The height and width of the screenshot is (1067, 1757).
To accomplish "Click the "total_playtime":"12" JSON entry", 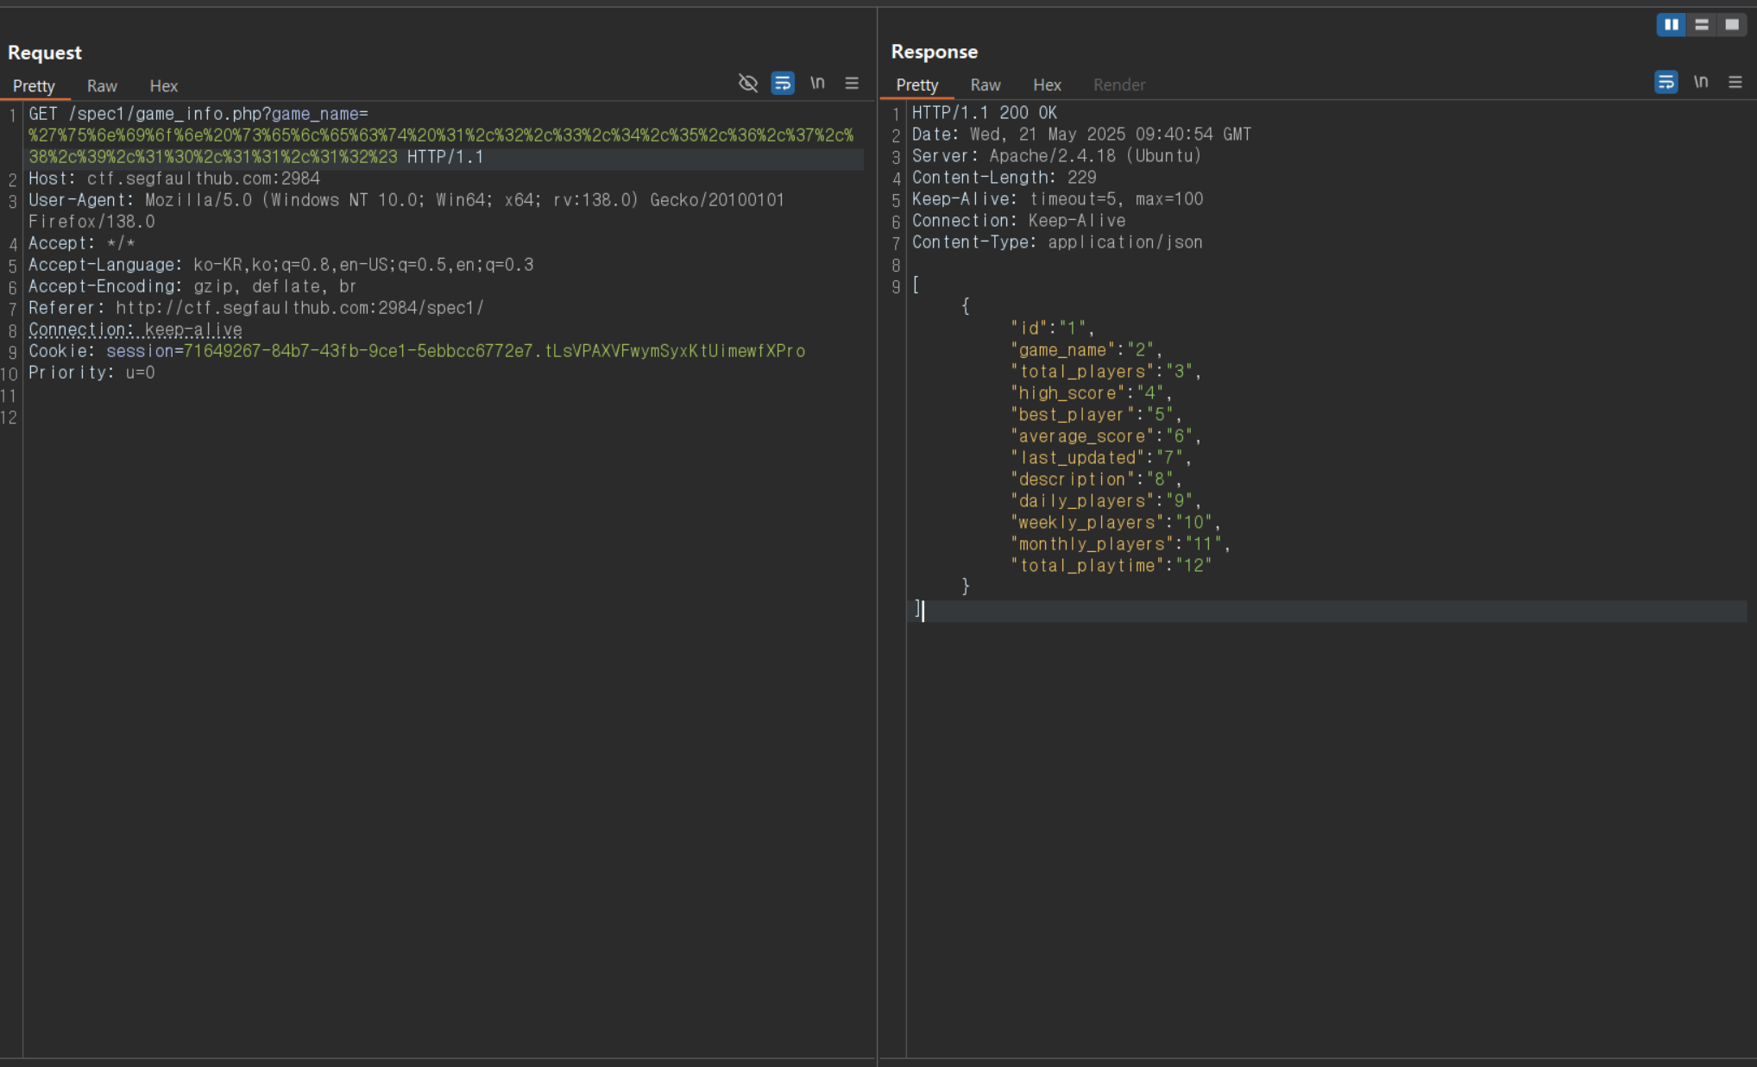I will (x=1112, y=566).
